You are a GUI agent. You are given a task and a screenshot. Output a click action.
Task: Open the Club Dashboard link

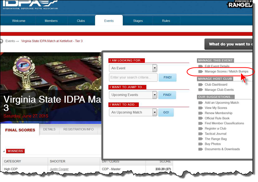coord(216,85)
